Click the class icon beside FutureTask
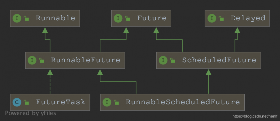 pos(17,102)
